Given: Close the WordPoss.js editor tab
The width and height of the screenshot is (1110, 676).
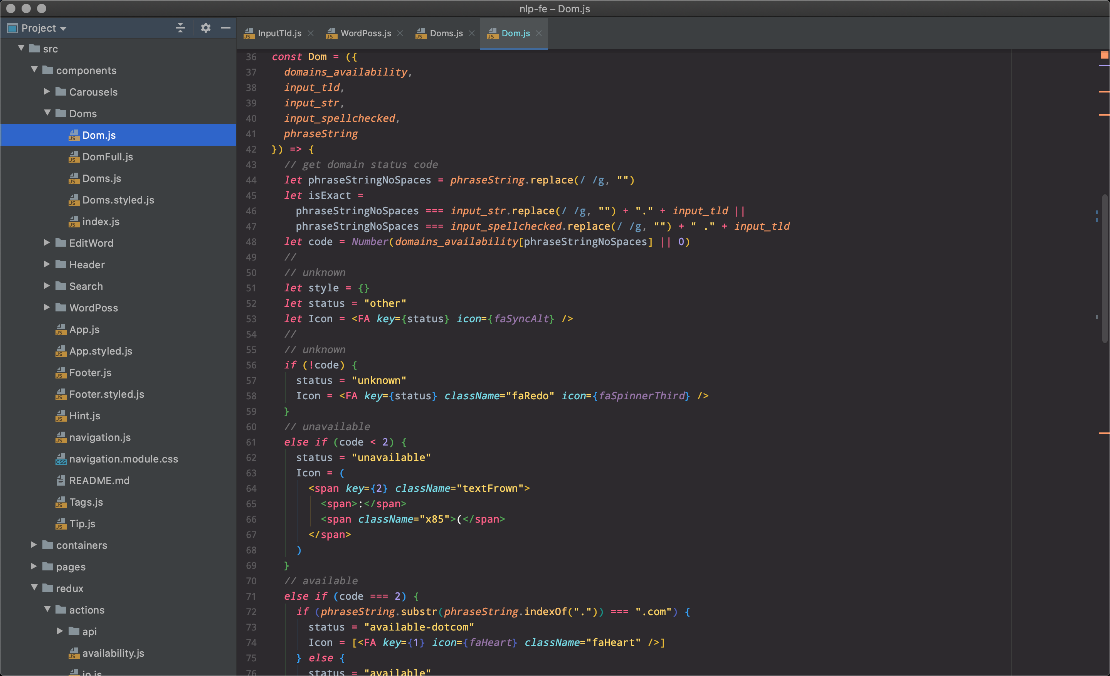Looking at the screenshot, I should [x=400, y=33].
